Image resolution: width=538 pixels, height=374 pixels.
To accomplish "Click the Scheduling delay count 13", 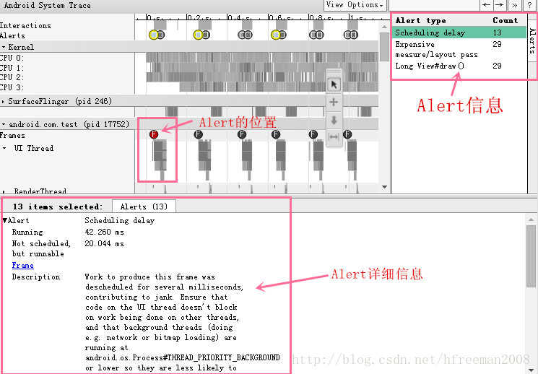I will 497,32.
